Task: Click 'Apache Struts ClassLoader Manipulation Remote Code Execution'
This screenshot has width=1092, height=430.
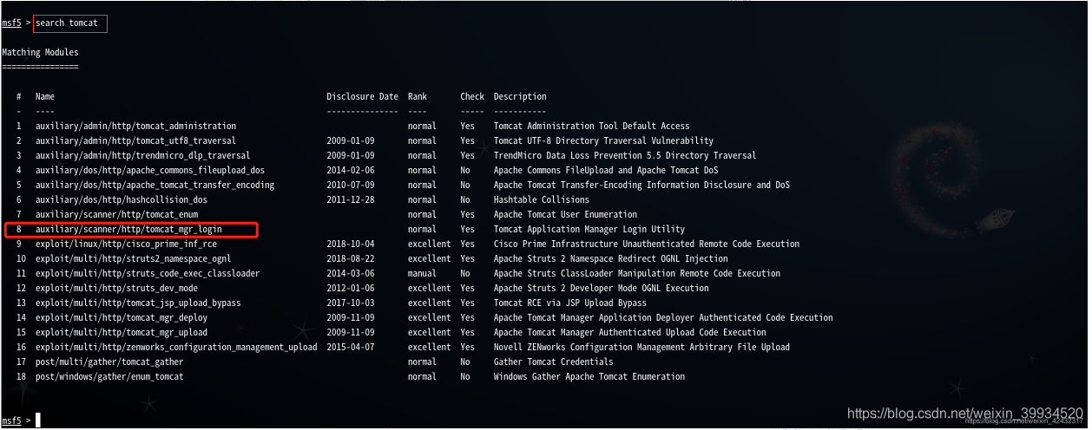Action: pyautogui.click(x=638, y=273)
